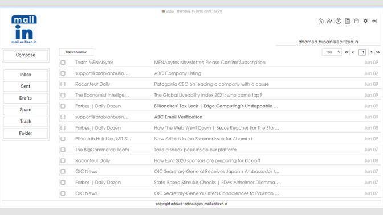This screenshot has width=383, height=215.
Task: Open OIC Secretary-General Offers Condolences email
Action: (217, 193)
